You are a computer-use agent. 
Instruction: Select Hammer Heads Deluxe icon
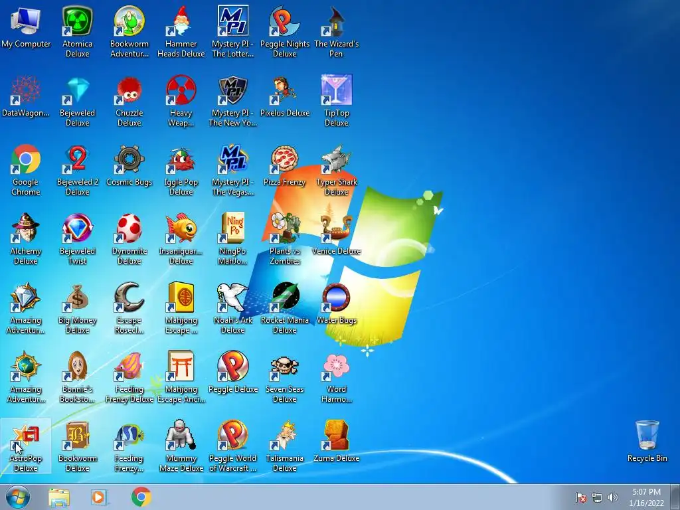[x=181, y=21]
